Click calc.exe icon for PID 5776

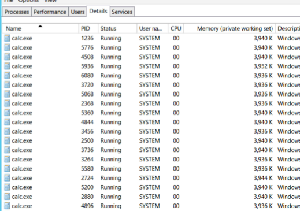pos(7,47)
